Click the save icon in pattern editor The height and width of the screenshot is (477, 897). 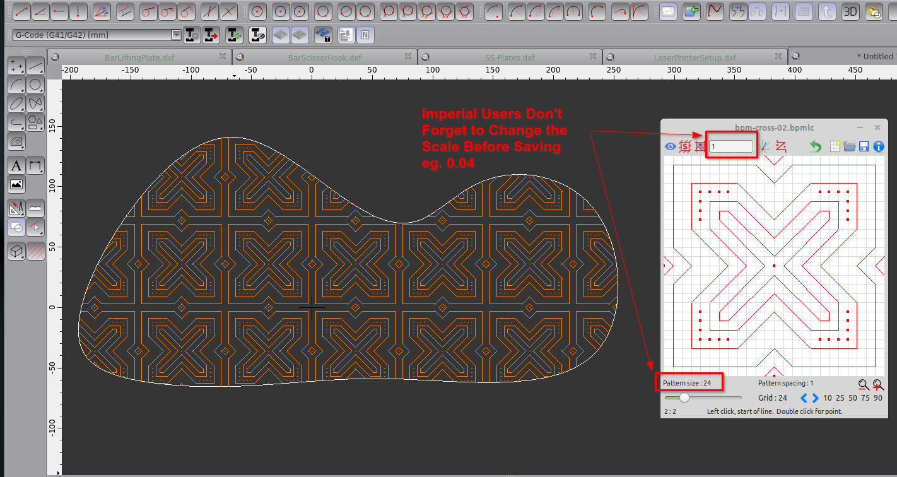pos(864,147)
